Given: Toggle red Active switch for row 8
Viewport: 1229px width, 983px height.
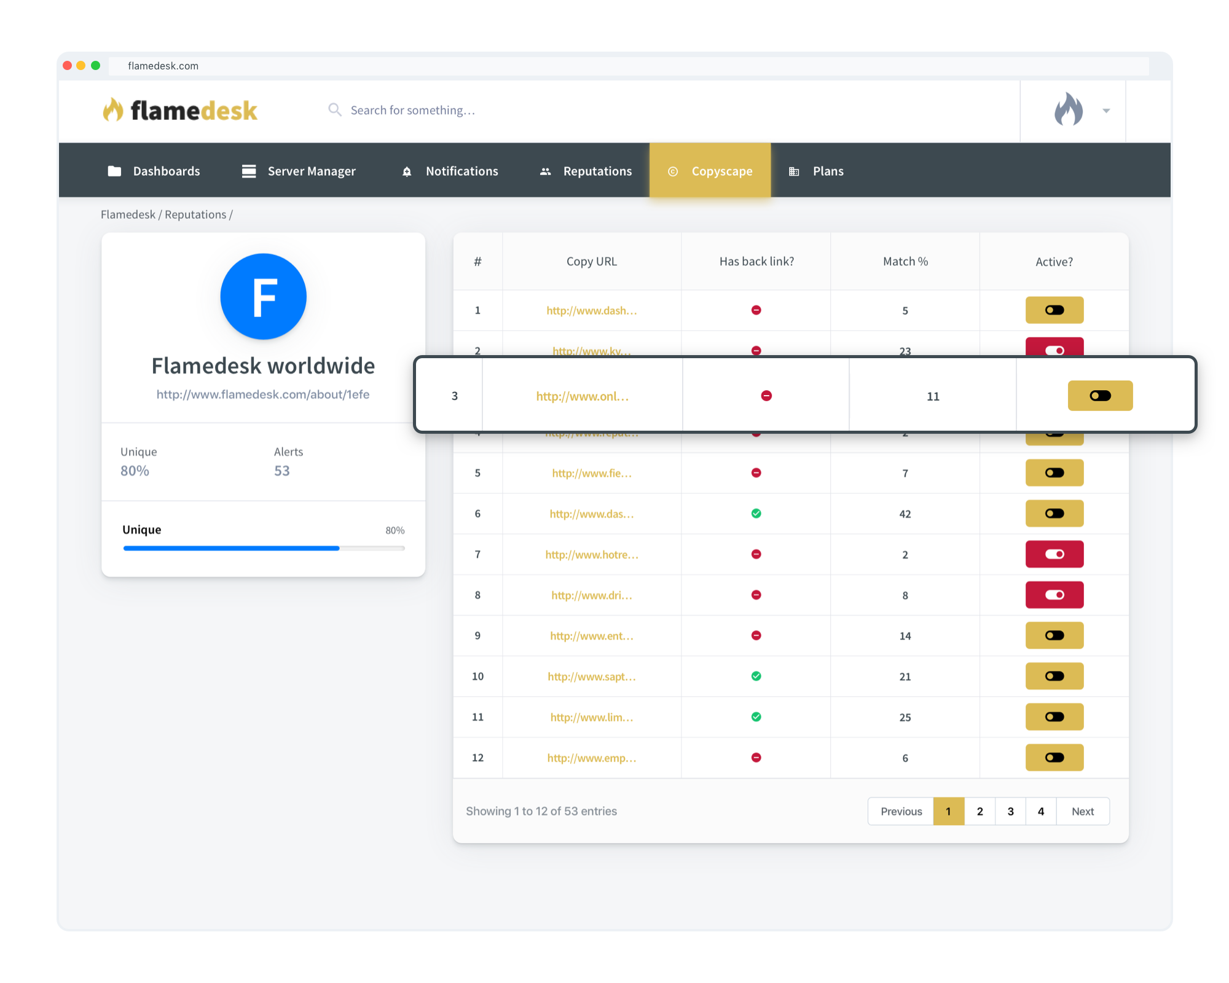Looking at the screenshot, I should tap(1054, 595).
